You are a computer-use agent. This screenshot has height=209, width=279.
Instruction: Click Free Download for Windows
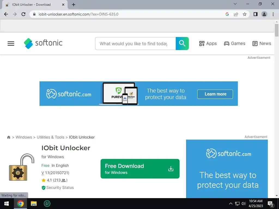coord(140,169)
